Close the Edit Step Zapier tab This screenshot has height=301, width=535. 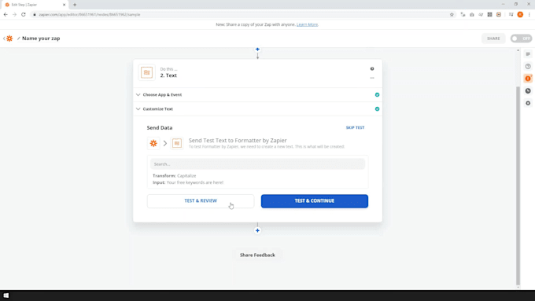[x=64, y=5]
